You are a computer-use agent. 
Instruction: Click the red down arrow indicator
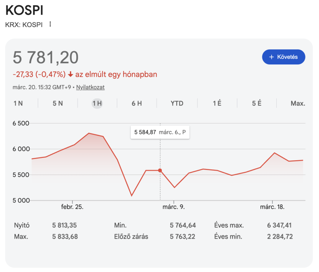pos(70,74)
